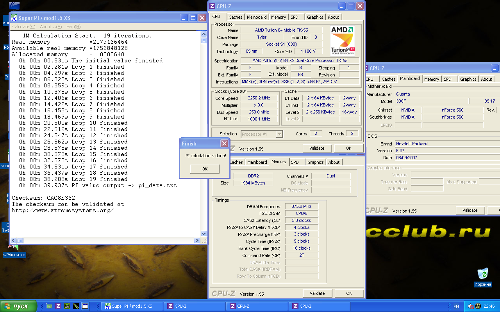
Task: Select About tab in the CPU-Z Mainboard window
Action: 487,79
